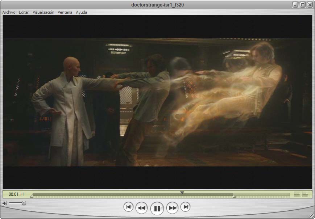Click the video frame of Doctor Strange
This screenshot has height=219, width=315.
[x=157, y=102]
